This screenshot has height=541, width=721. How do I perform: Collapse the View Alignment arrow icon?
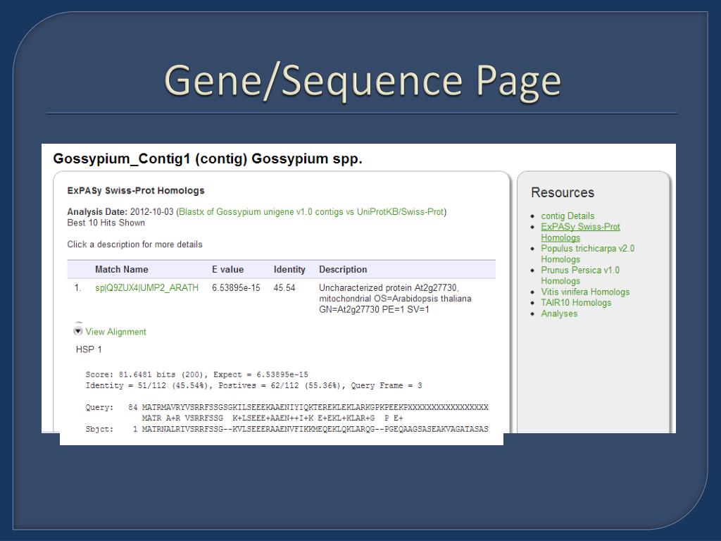[x=78, y=331]
